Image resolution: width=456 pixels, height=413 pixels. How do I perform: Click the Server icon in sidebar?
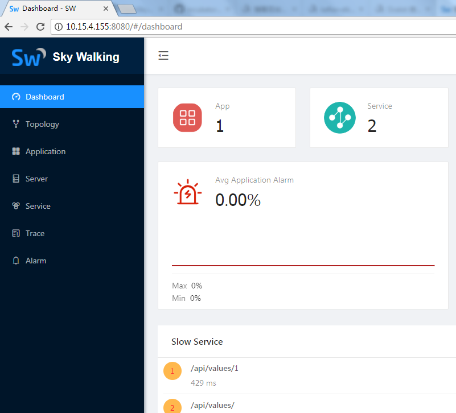coord(16,179)
